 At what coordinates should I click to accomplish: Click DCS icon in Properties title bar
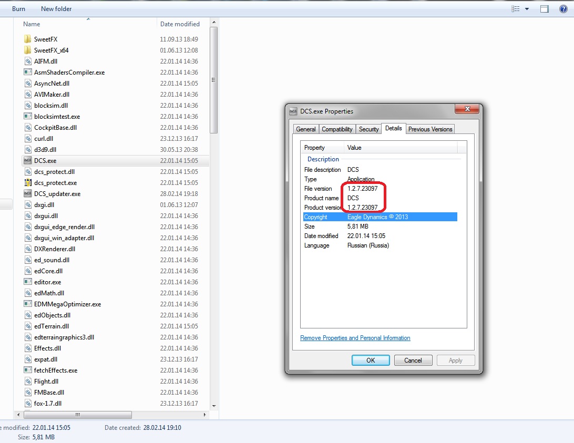[x=293, y=111]
